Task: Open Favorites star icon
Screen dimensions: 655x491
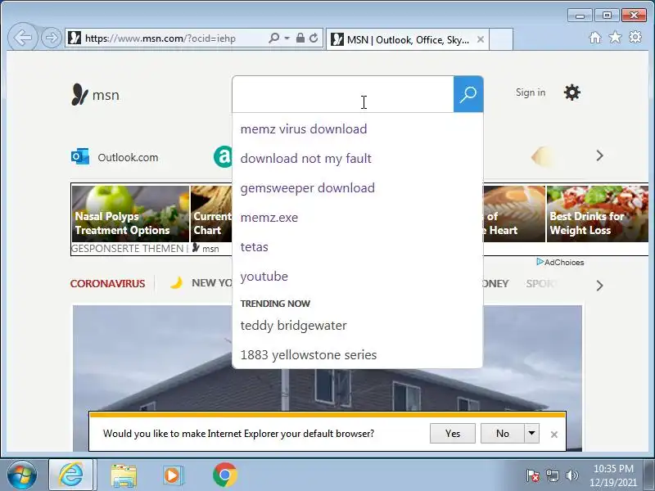Action: (x=615, y=38)
